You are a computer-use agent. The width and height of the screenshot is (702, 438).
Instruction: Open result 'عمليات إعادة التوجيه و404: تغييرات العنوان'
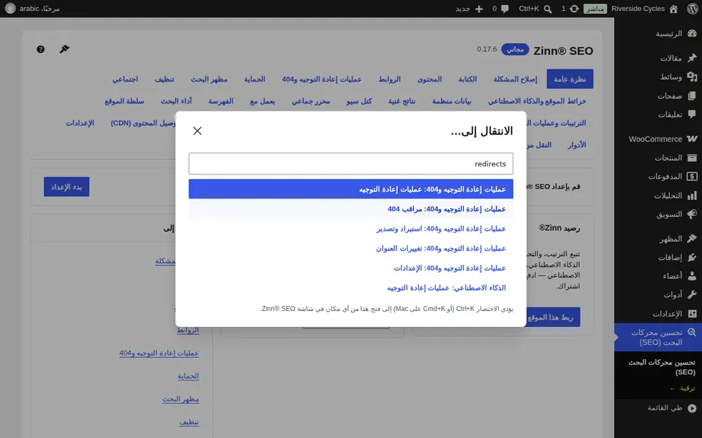[x=350, y=248]
